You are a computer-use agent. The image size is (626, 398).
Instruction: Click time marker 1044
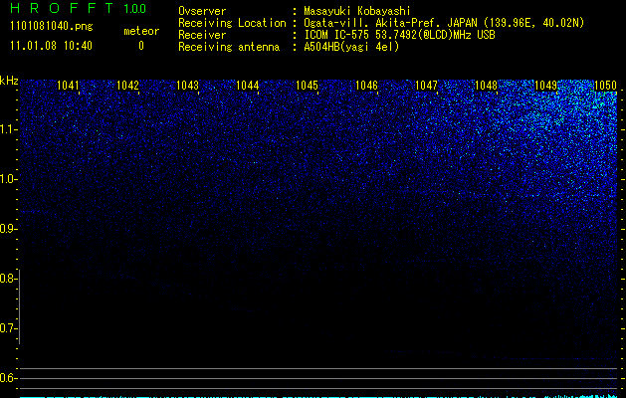coord(248,86)
